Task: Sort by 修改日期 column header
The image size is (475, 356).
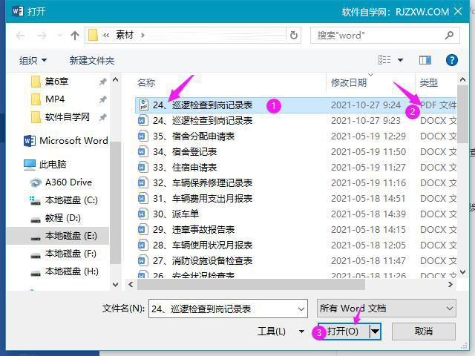Action: tap(349, 82)
